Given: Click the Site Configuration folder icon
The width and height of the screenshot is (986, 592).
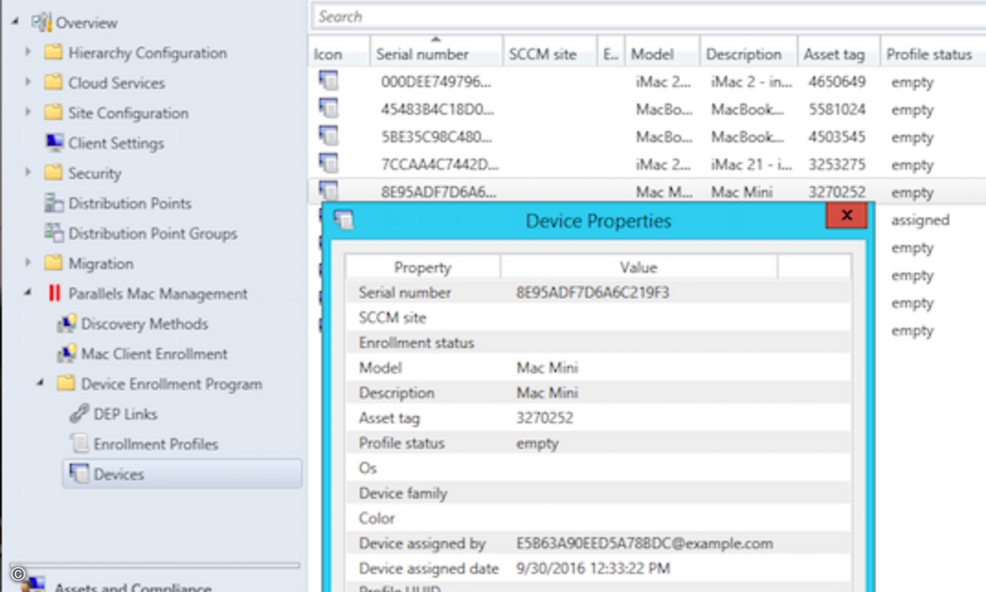Looking at the screenshot, I should pos(54,113).
